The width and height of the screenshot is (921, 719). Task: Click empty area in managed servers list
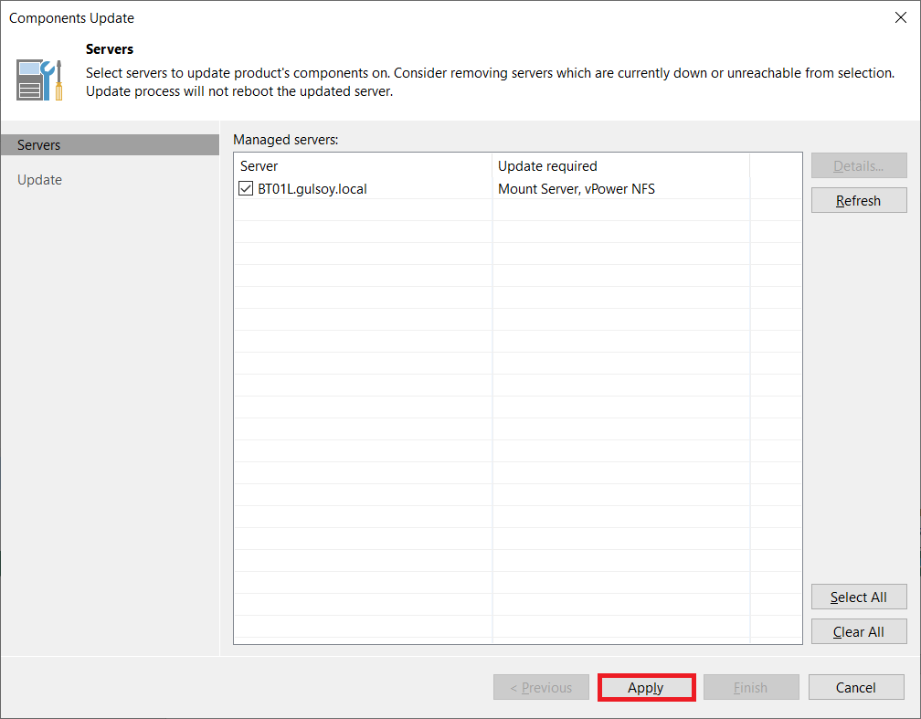point(512,411)
